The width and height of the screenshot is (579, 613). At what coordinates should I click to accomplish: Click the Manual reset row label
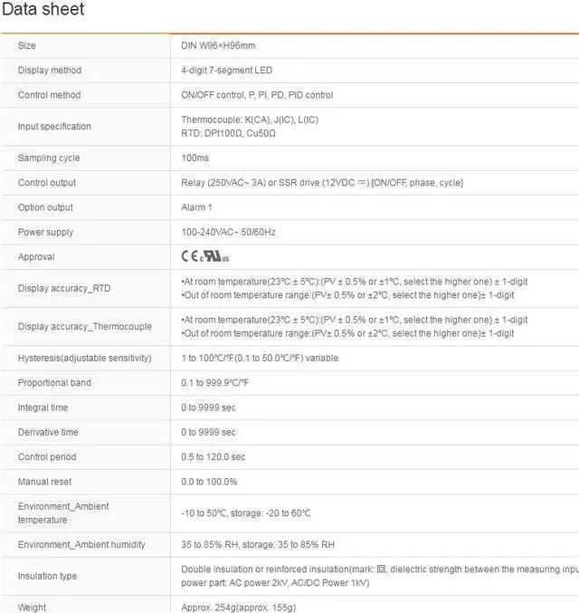(x=45, y=482)
